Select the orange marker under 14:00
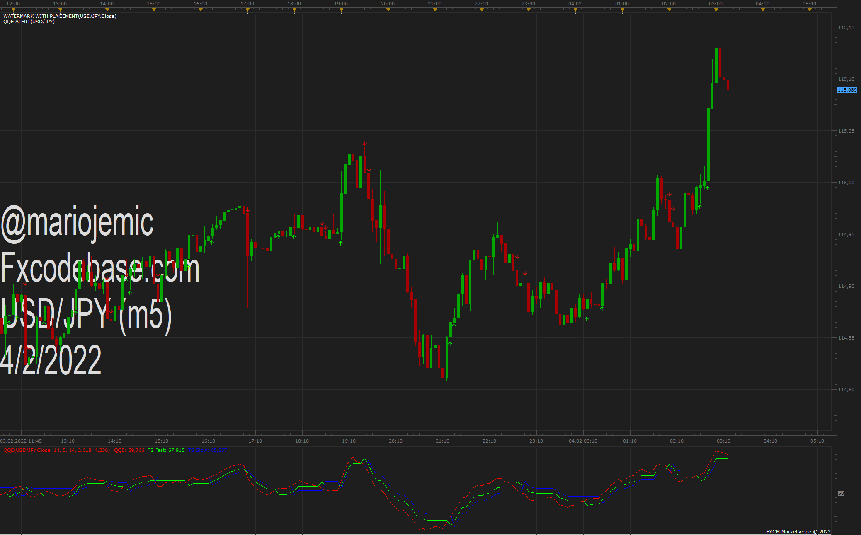Viewport: 861px width, 535px height. pyautogui.click(x=107, y=10)
